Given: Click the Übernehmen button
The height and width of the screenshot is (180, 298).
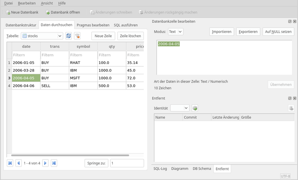Looking at the screenshot, I should coord(281,84).
